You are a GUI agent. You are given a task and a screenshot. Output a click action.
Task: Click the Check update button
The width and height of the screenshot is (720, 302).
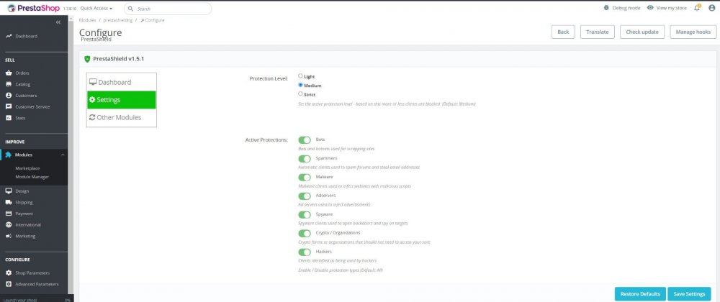pyautogui.click(x=642, y=32)
